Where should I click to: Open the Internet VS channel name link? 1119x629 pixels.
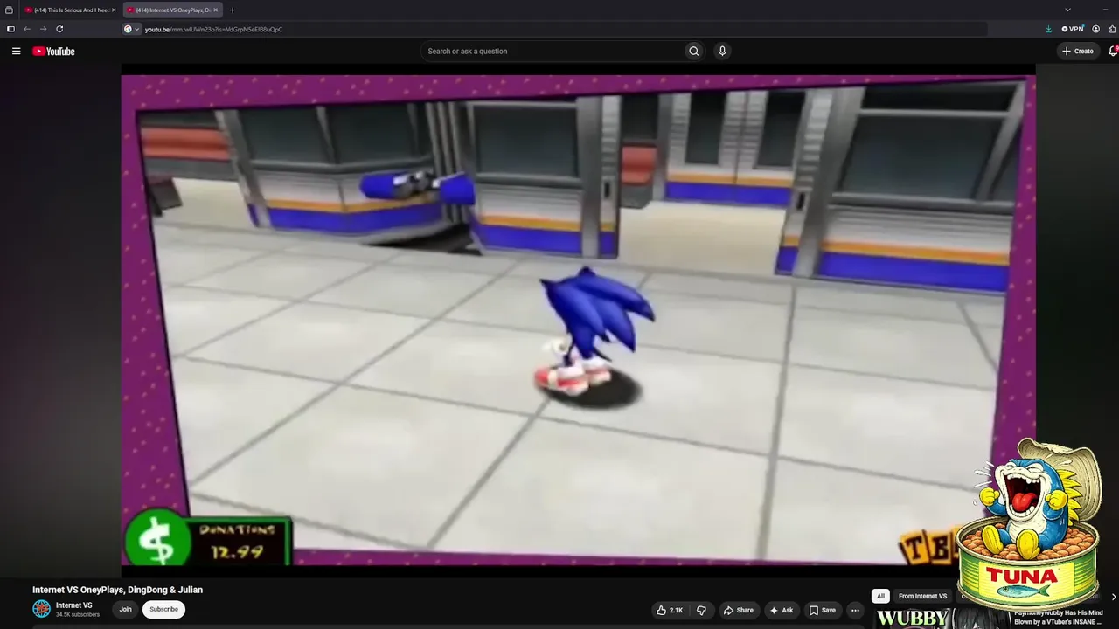(x=74, y=605)
